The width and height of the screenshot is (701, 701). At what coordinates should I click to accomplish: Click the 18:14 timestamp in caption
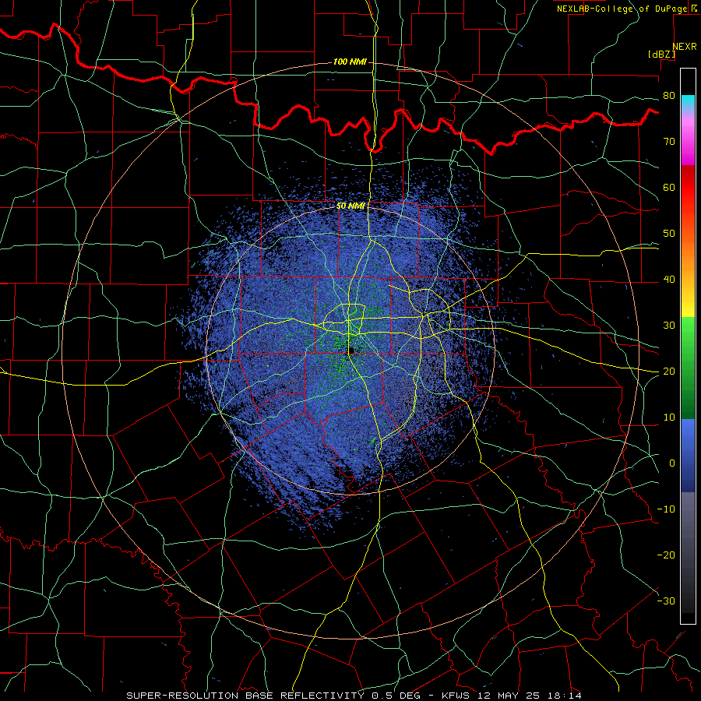pos(566,696)
